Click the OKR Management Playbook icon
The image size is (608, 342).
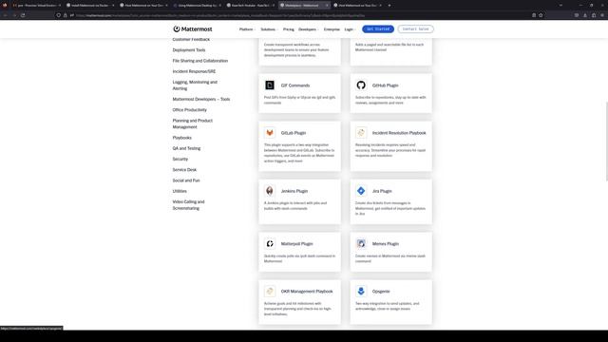point(270,292)
